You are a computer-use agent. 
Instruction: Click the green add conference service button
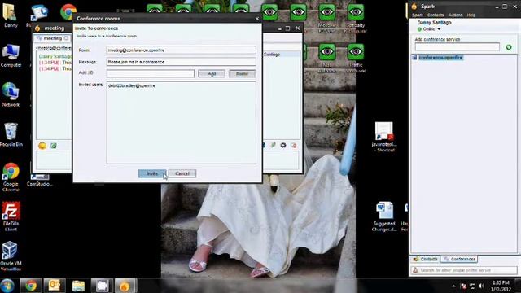(x=508, y=47)
